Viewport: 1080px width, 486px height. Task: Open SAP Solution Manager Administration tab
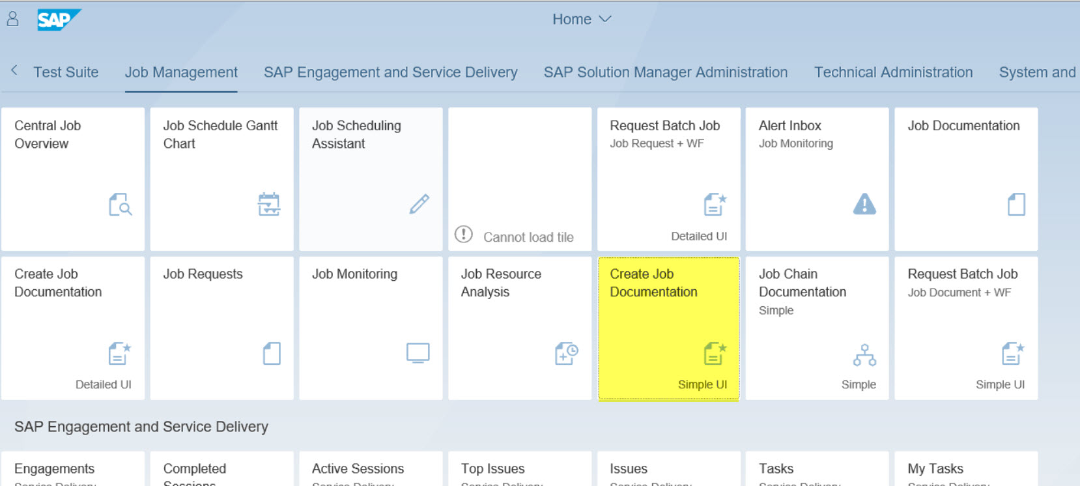(x=666, y=72)
